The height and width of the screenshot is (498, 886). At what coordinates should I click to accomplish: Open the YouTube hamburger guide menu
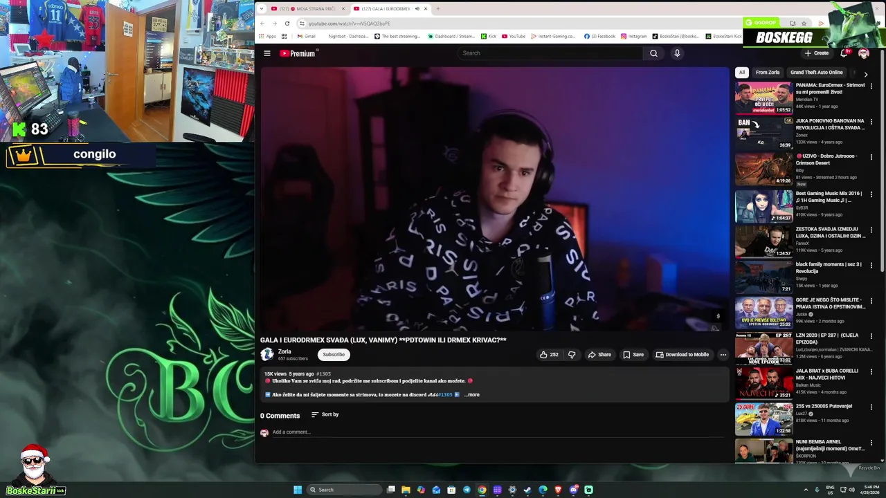(x=267, y=53)
